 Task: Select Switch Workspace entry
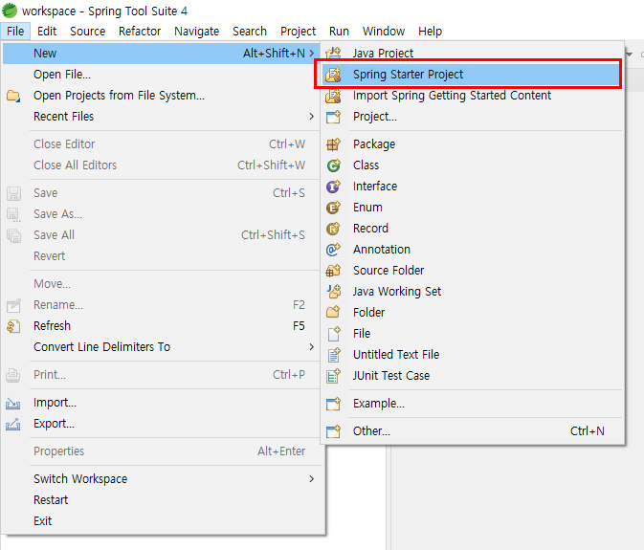coord(161,479)
